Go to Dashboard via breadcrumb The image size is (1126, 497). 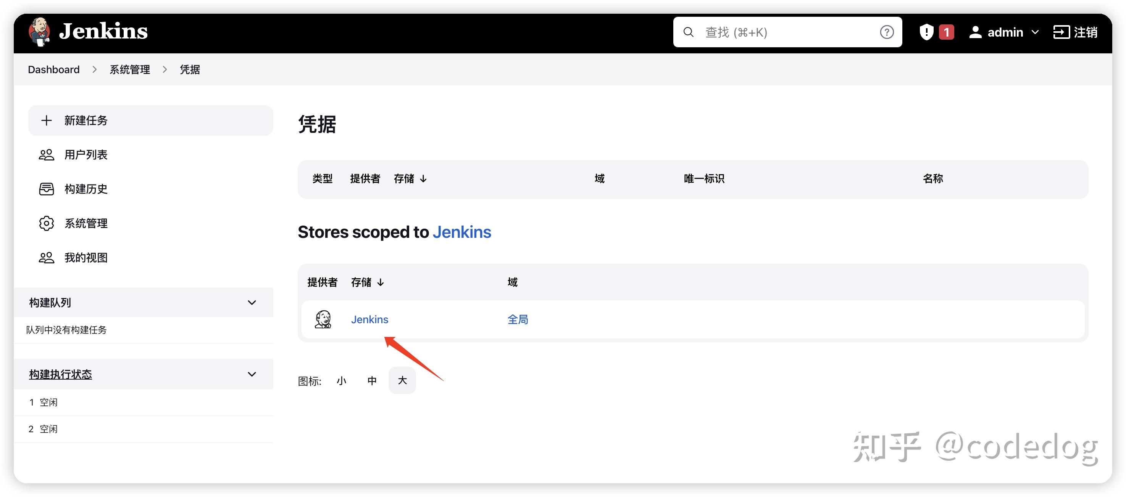click(53, 69)
